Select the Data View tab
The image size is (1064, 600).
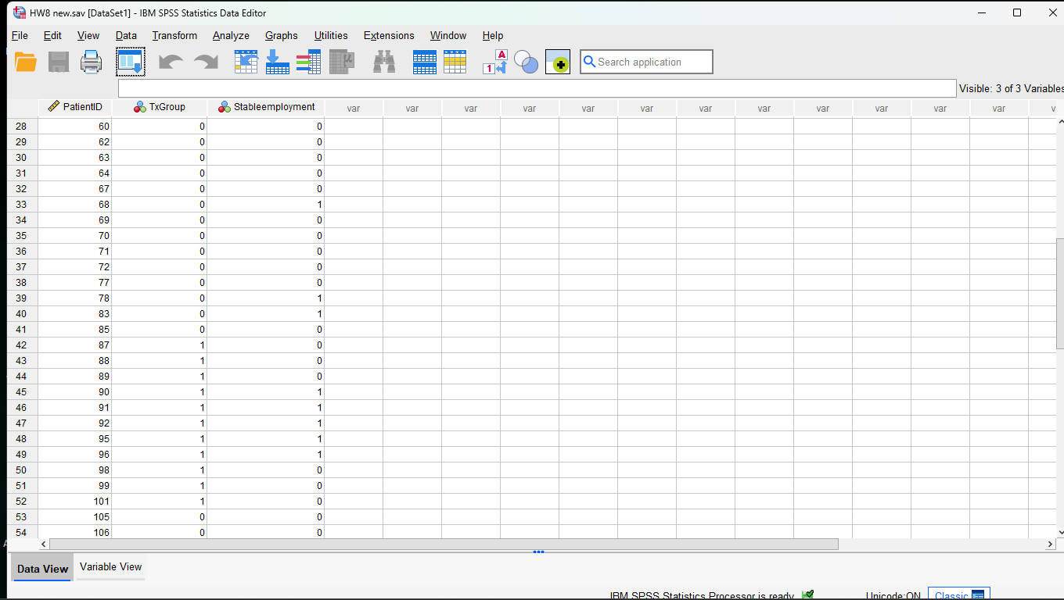pyautogui.click(x=42, y=569)
